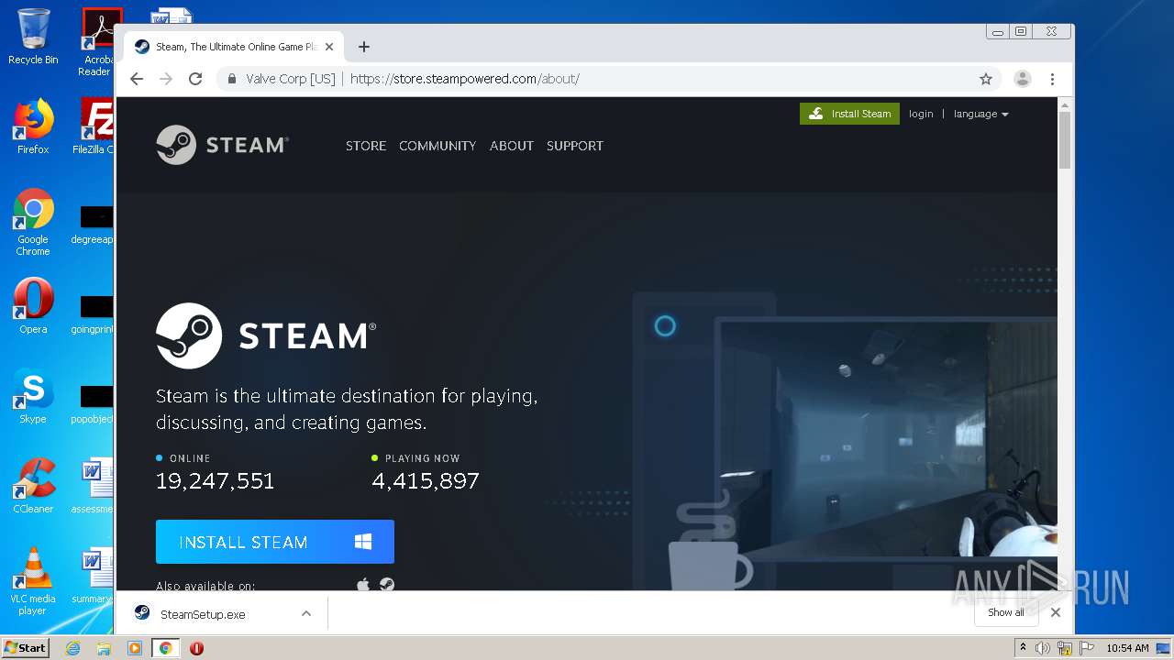The width and height of the screenshot is (1174, 660).
Task: Click the ONLINE count 19,247,551
Action: [x=216, y=480]
